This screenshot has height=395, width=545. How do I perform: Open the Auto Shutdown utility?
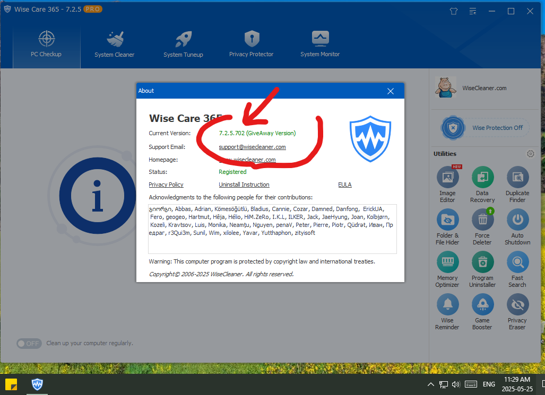tap(517, 226)
